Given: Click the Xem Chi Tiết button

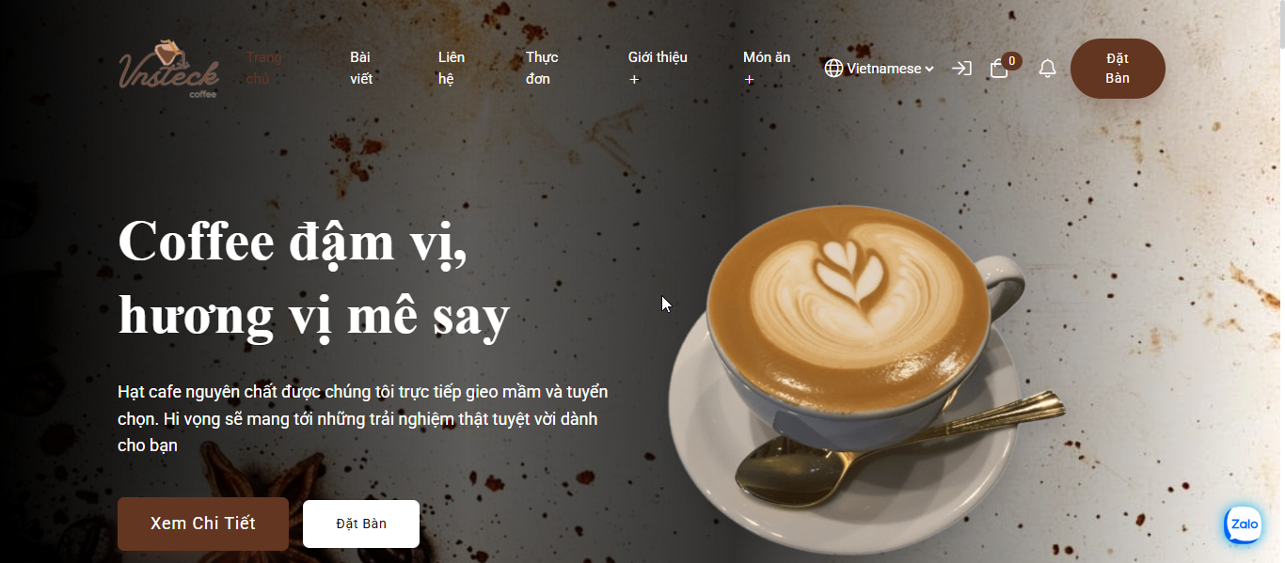Looking at the screenshot, I should coord(203,524).
